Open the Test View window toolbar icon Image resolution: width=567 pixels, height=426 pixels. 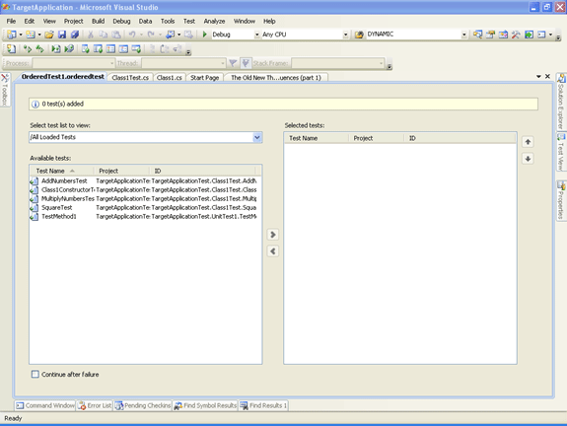tap(86, 49)
